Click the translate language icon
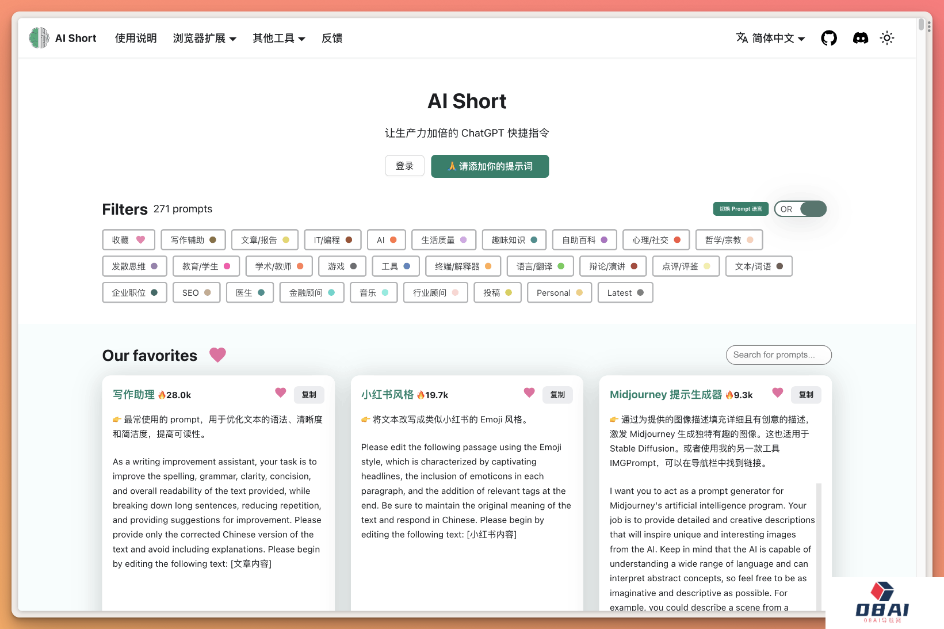Image resolution: width=944 pixels, height=629 pixels. click(742, 38)
